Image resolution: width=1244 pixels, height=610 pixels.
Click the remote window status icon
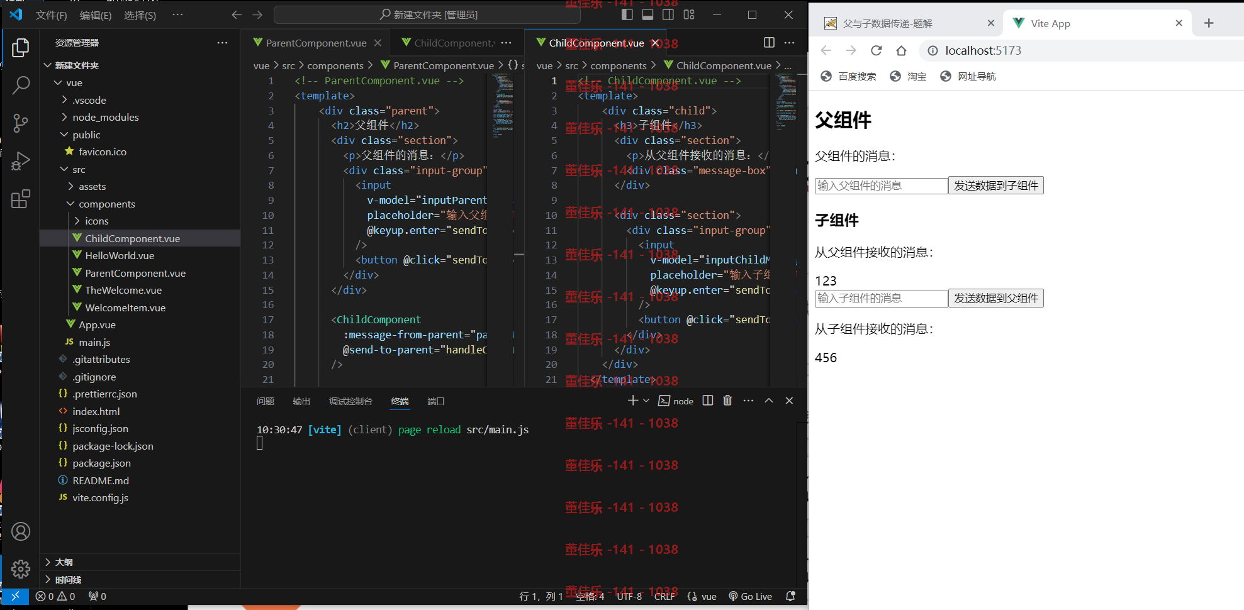15,596
